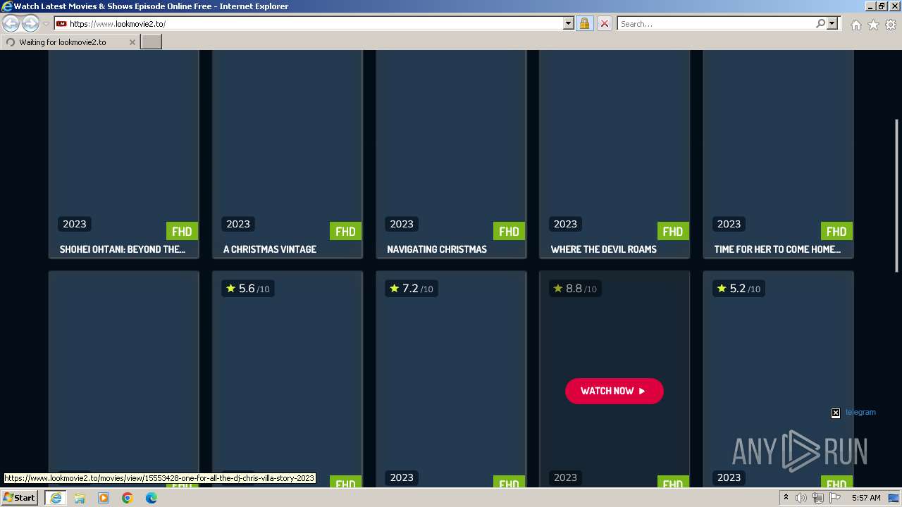Click FHD badge on Where The Devil Roams

(x=672, y=232)
